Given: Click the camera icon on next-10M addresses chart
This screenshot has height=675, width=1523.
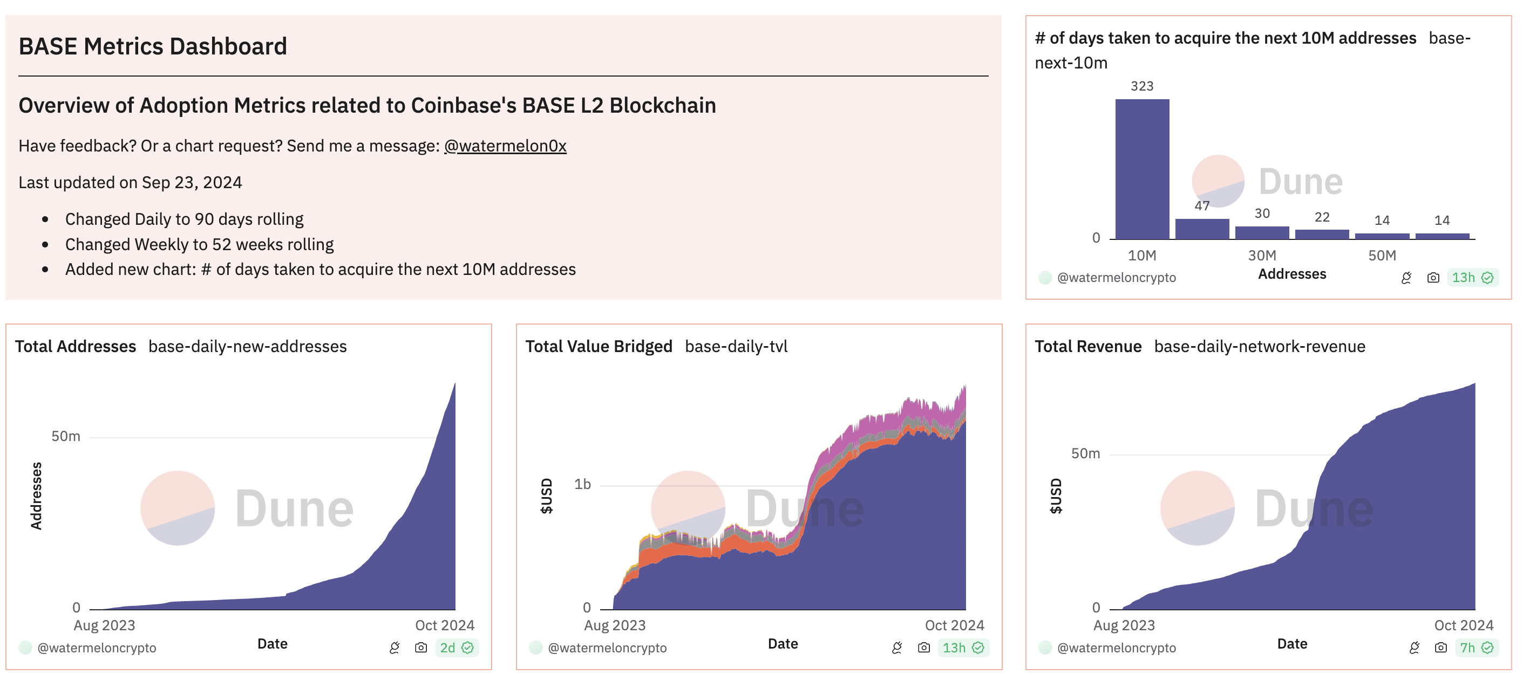Looking at the screenshot, I should (1433, 278).
